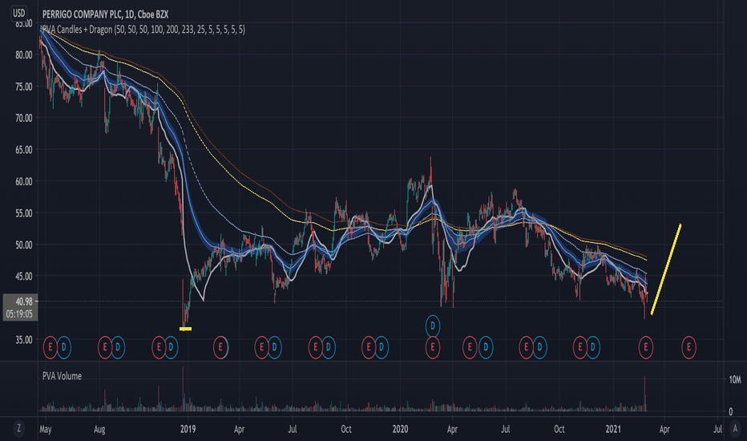Open the August 2018 earnings E marker

[105, 347]
